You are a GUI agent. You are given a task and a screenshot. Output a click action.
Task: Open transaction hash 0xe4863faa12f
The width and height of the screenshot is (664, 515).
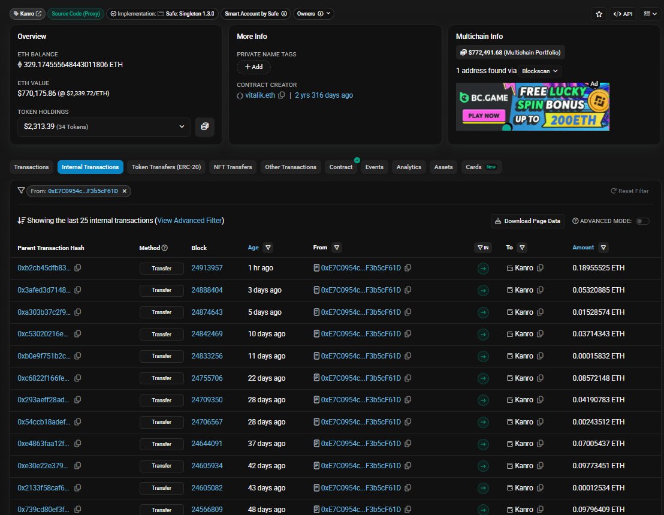[43, 444]
